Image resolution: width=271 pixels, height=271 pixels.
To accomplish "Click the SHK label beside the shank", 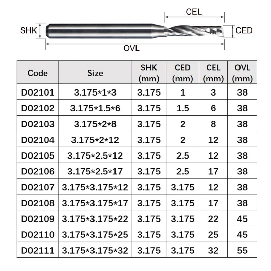I will (28, 30).
